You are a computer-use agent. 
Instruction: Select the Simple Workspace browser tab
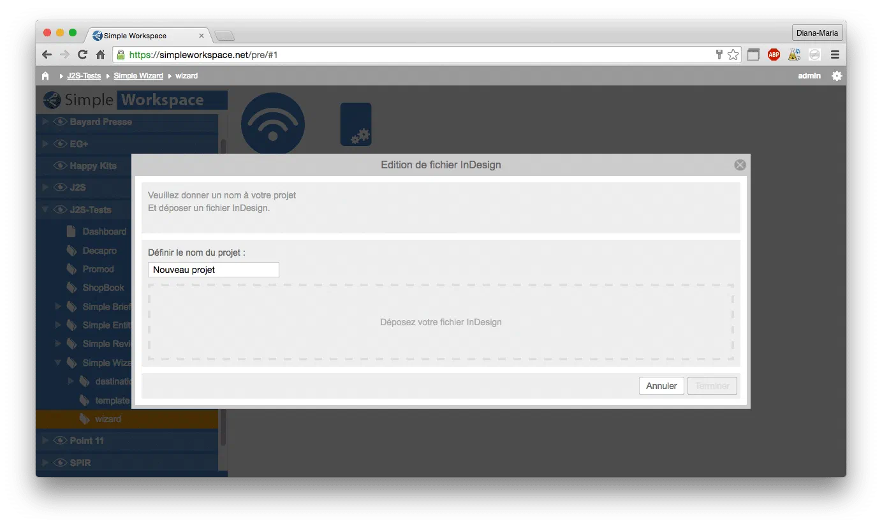pyautogui.click(x=148, y=36)
